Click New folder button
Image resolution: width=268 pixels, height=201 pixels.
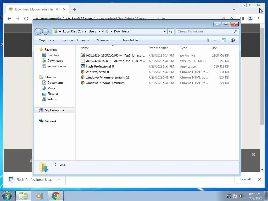click(x=131, y=40)
